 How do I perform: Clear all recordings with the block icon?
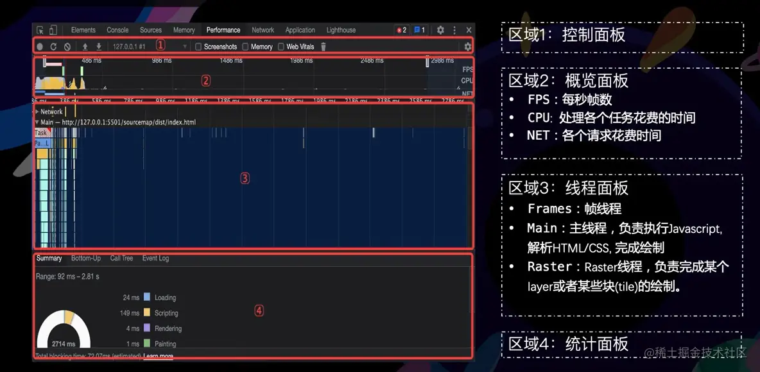point(67,46)
